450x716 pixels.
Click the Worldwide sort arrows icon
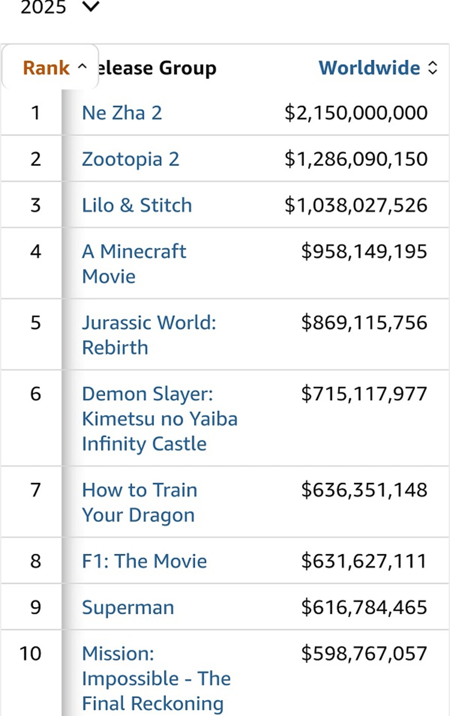pyautogui.click(x=433, y=68)
